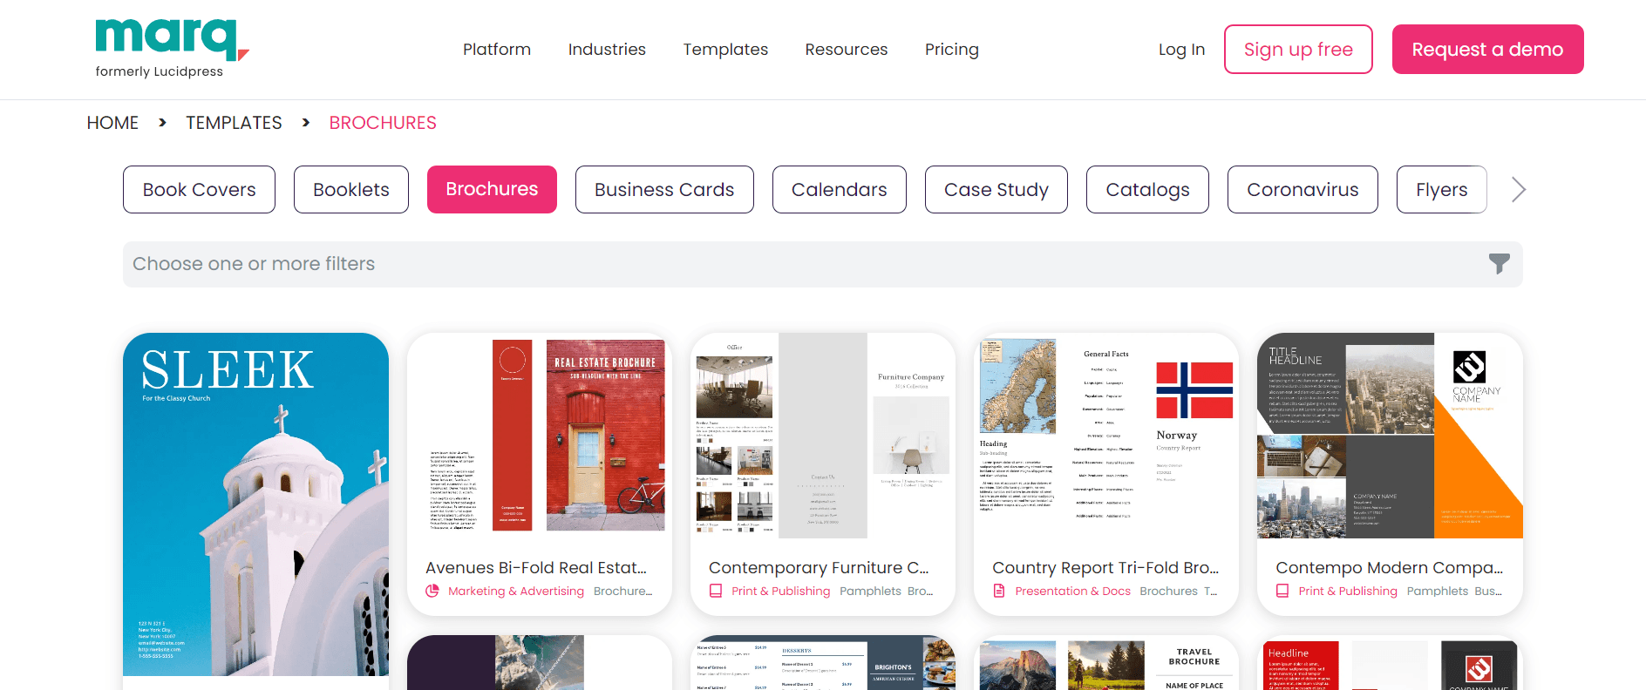The width and height of the screenshot is (1646, 690).
Task: Open the Brighton's menu brochure thumbnail
Action: tap(823, 665)
